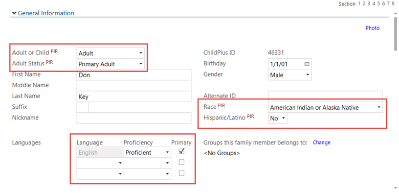This screenshot has width=399, height=194.
Task: Open the second row Language dropdown
Action: 100,163
